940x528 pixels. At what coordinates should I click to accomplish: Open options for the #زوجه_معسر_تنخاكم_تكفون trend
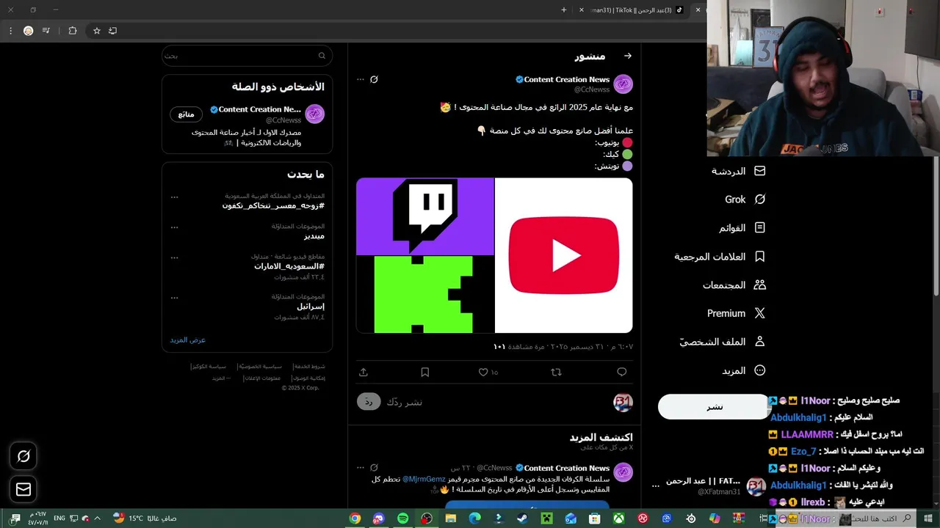pyautogui.click(x=174, y=197)
